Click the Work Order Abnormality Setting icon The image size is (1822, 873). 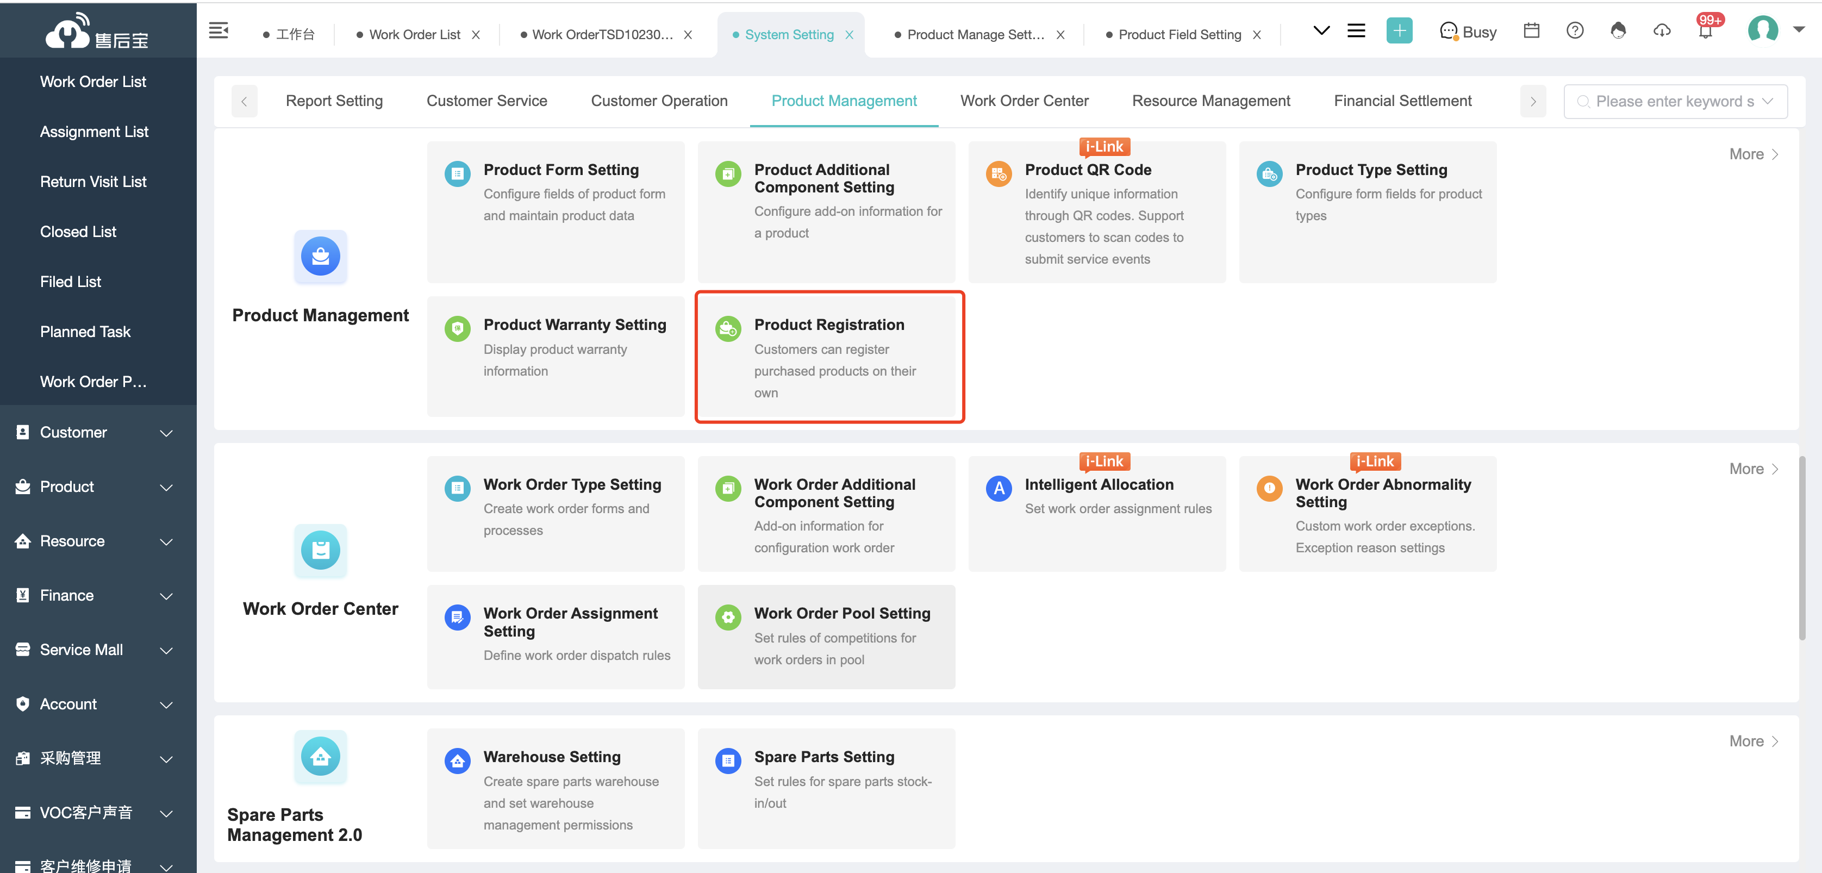click(1269, 488)
